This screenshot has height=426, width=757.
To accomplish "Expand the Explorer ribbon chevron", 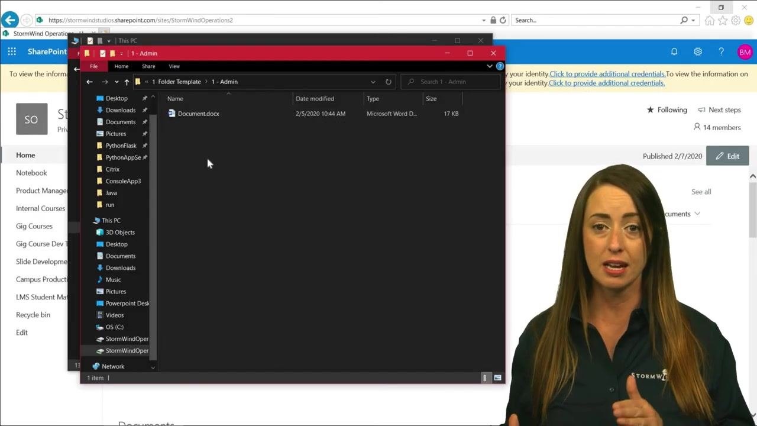I will pos(490,66).
